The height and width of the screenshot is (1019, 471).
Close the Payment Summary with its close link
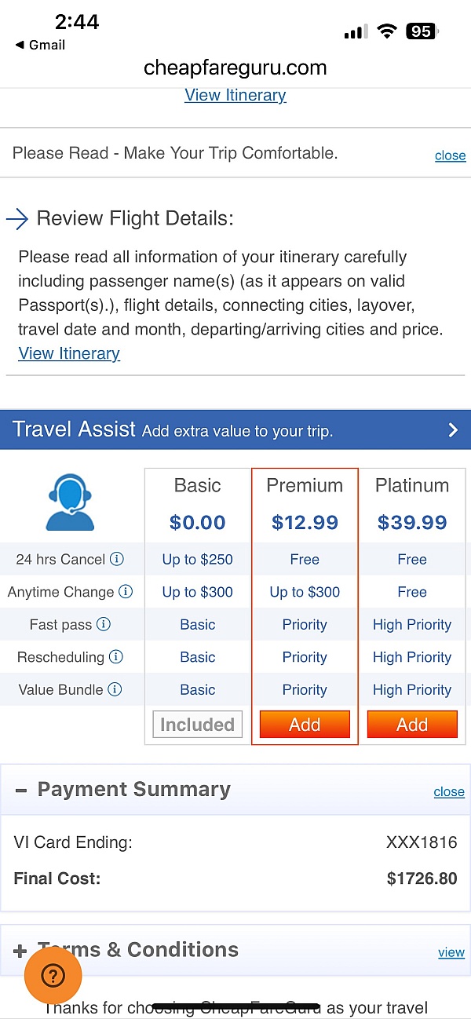click(449, 792)
